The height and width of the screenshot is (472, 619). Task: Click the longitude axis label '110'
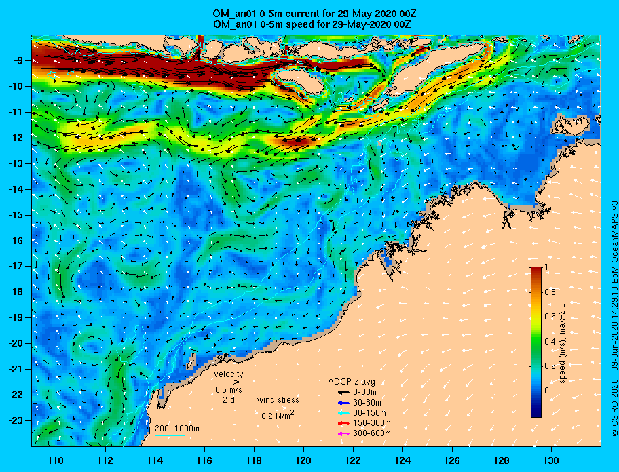coord(56,460)
